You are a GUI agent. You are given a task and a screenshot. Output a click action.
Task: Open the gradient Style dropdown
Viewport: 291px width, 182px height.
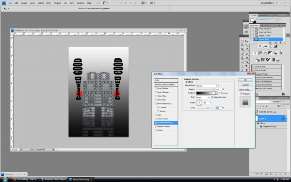(203, 98)
